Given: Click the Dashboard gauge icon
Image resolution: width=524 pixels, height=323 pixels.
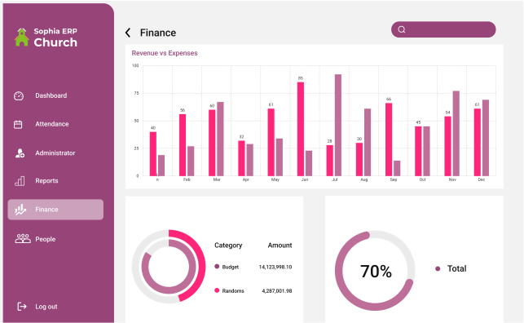Looking at the screenshot, I should [x=19, y=96].
